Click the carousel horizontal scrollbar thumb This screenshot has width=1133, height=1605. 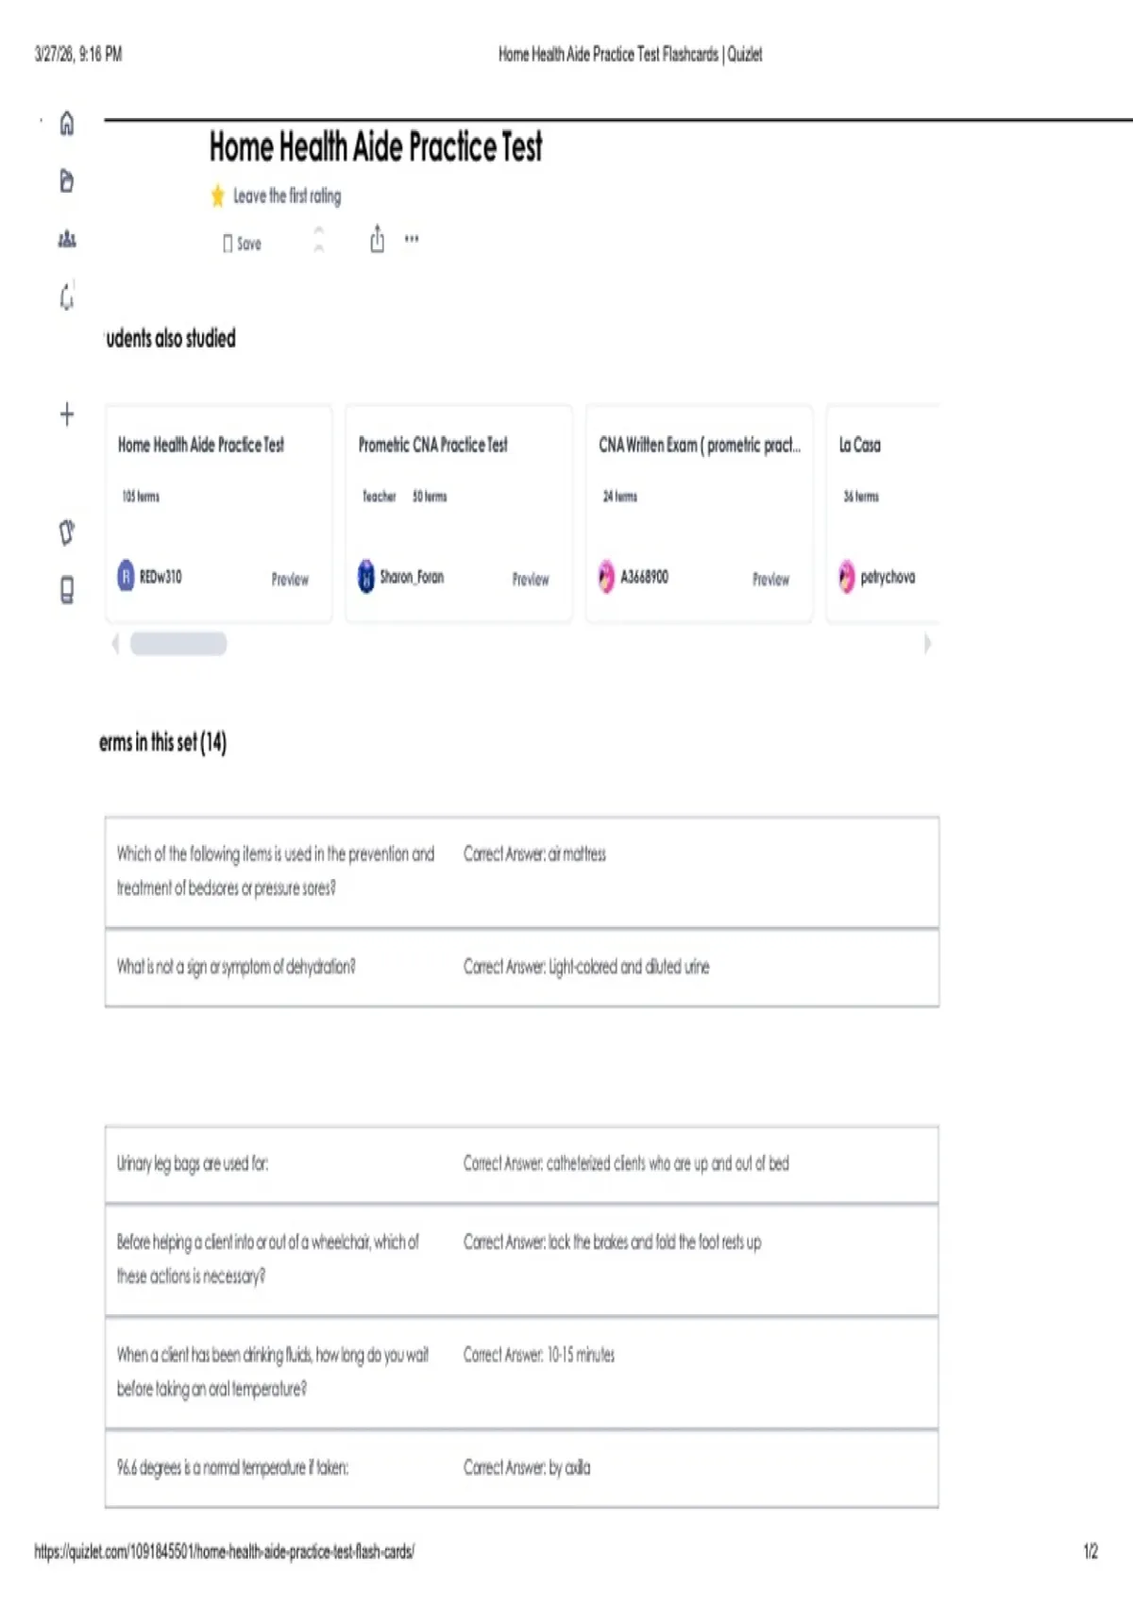(x=178, y=644)
